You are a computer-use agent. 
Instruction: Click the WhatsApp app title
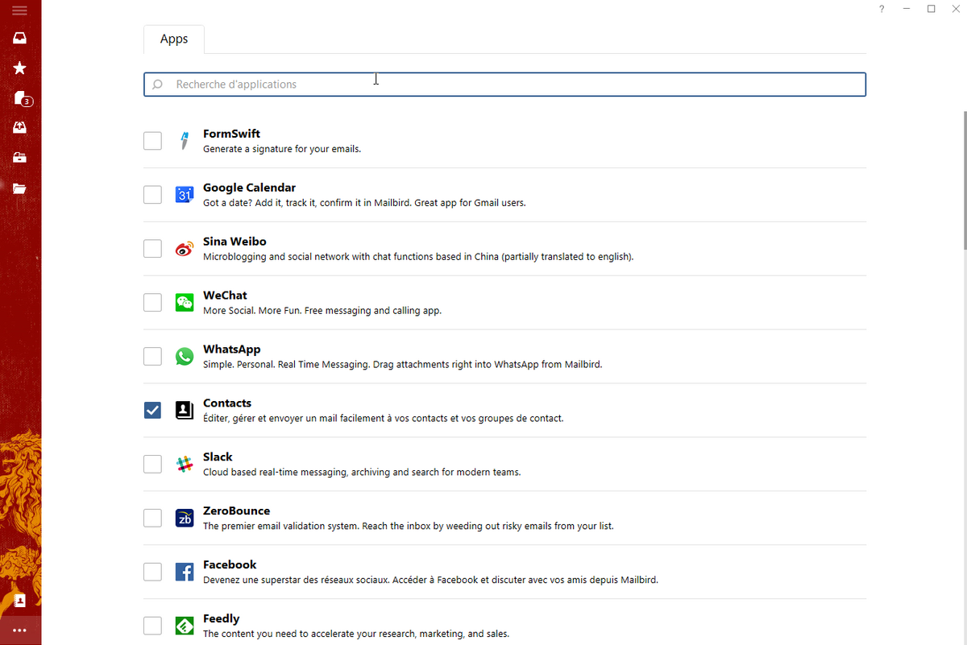[x=231, y=349]
